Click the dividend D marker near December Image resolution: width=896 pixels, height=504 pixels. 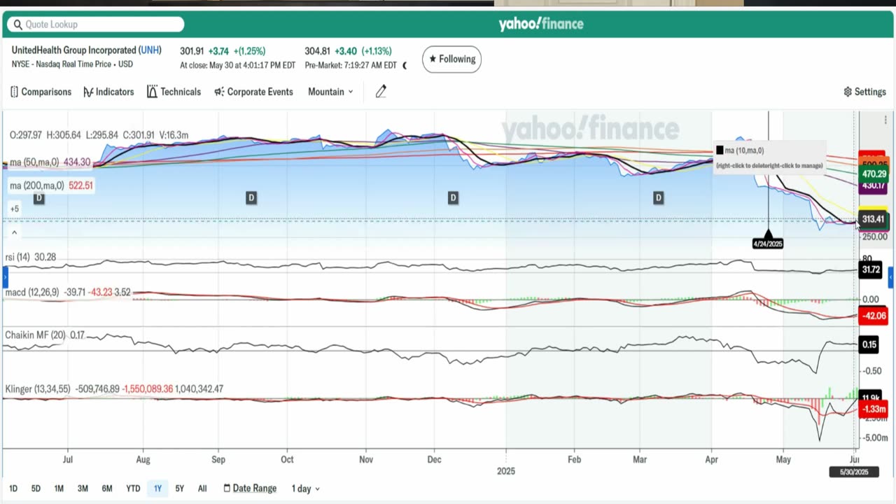pyautogui.click(x=453, y=198)
